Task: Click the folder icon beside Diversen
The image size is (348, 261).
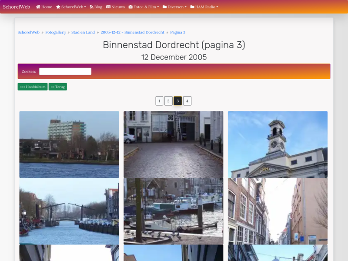Action: tap(165, 7)
